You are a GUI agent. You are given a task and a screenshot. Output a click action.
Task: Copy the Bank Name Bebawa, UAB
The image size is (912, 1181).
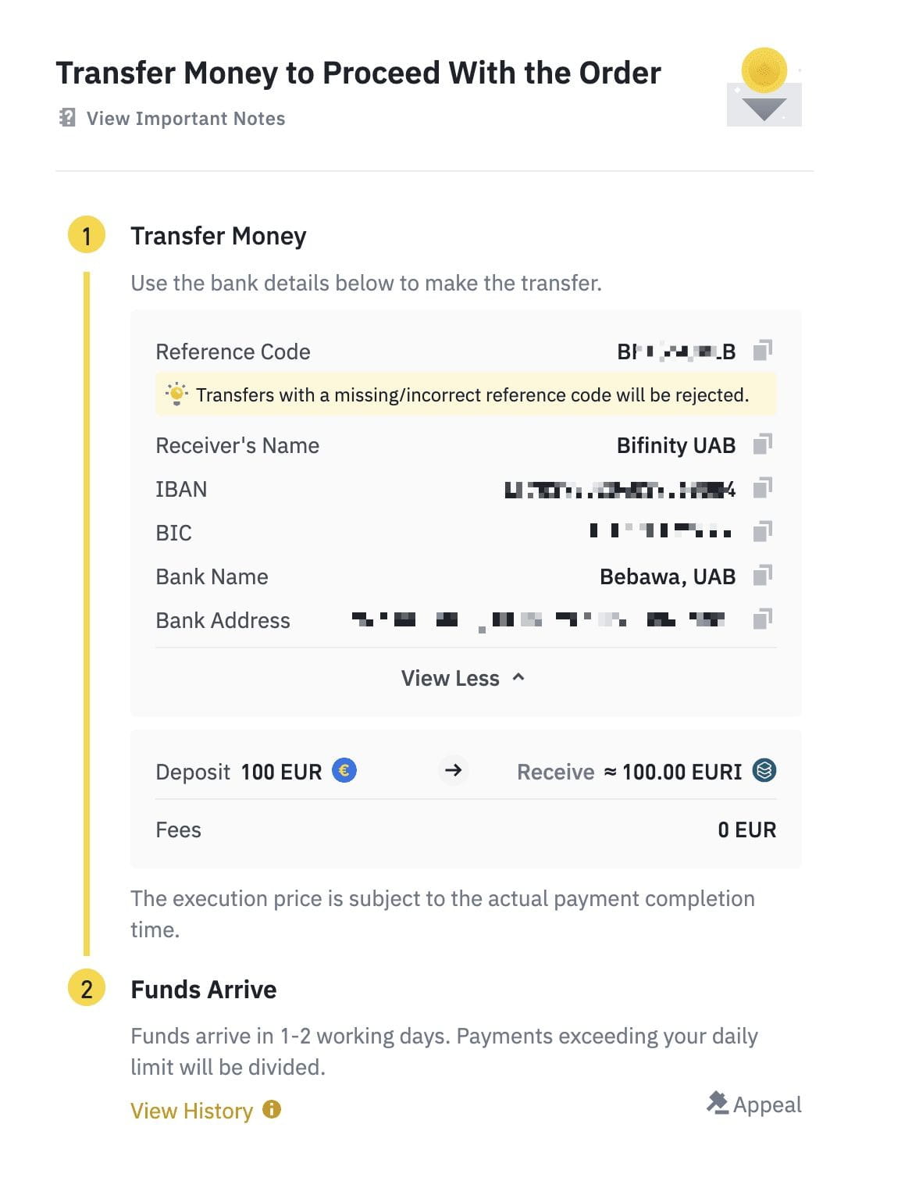pyautogui.click(x=762, y=576)
